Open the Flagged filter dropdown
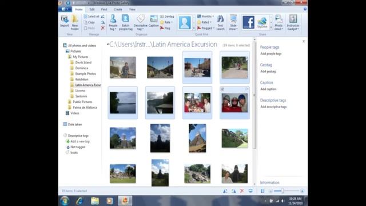 pyautogui.click(x=206, y=28)
